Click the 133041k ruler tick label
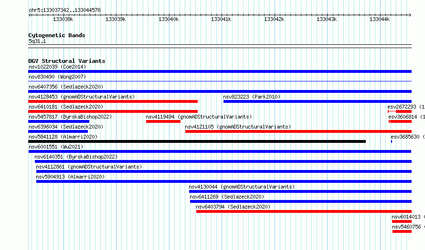Image resolution: width=425 pixels, height=250 pixels. click(x=221, y=19)
